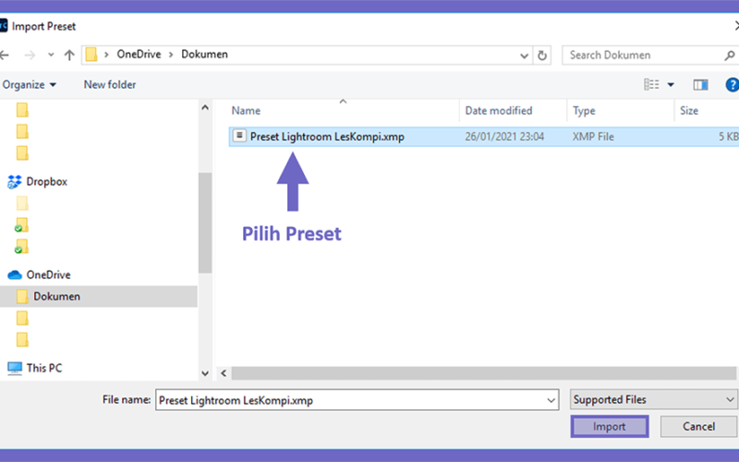Change view with the view layout icon
This screenshot has width=739, height=462.
[x=651, y=84]
